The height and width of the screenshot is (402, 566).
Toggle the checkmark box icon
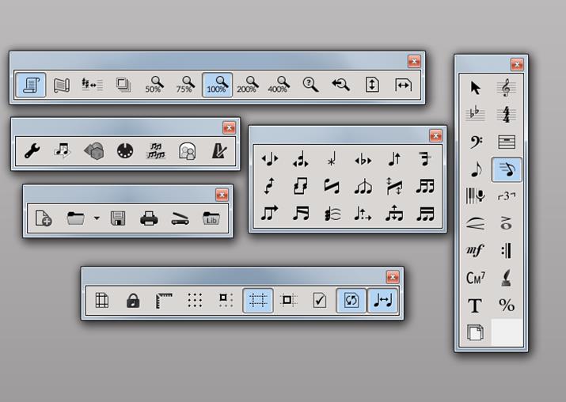[319, 301]
